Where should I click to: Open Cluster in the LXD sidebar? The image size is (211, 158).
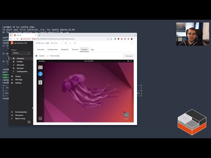(18, 76)
